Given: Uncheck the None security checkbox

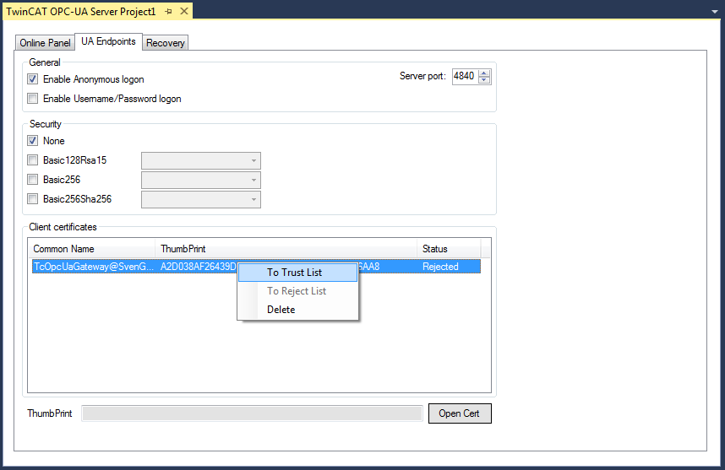Looking at the screenshot, I should click(32, 140).
